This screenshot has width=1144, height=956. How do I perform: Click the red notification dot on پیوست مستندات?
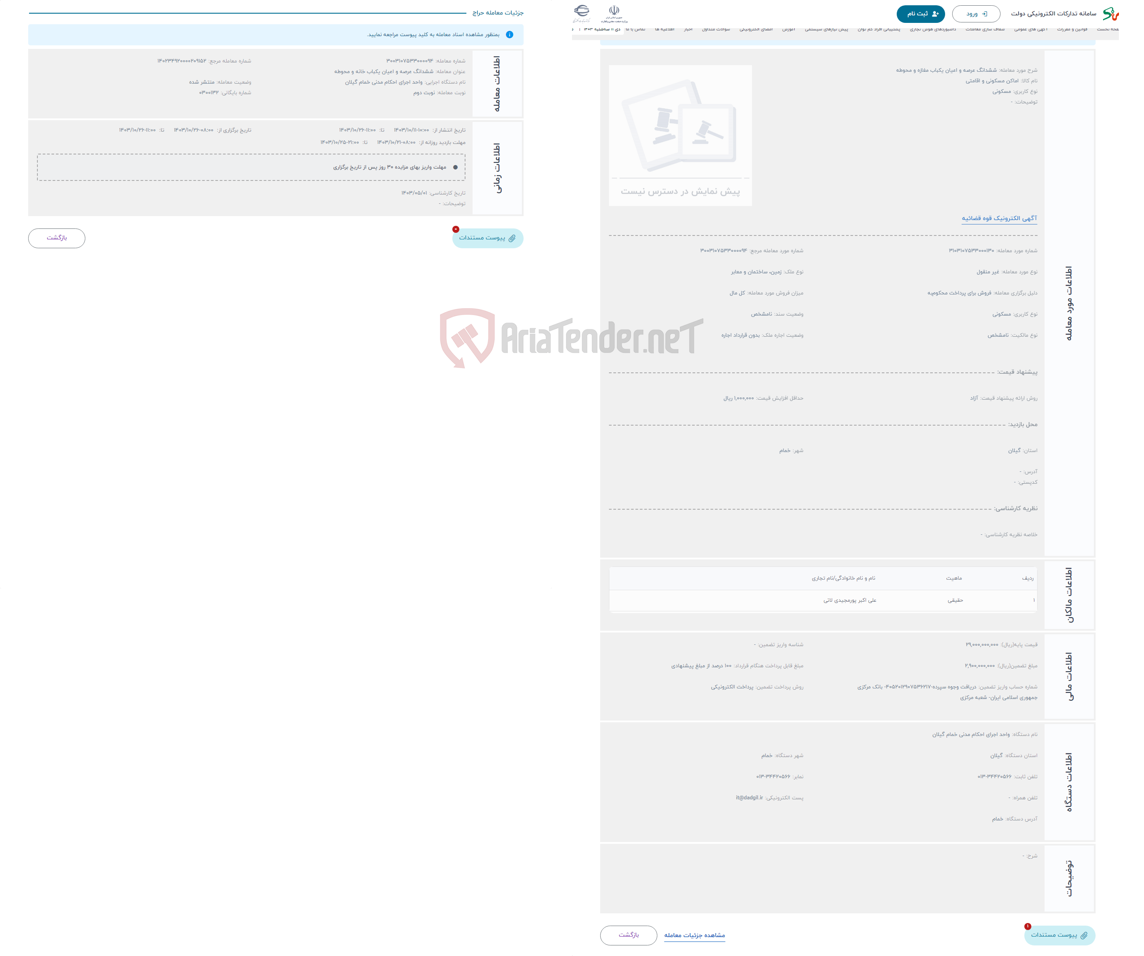coord(454,230)
